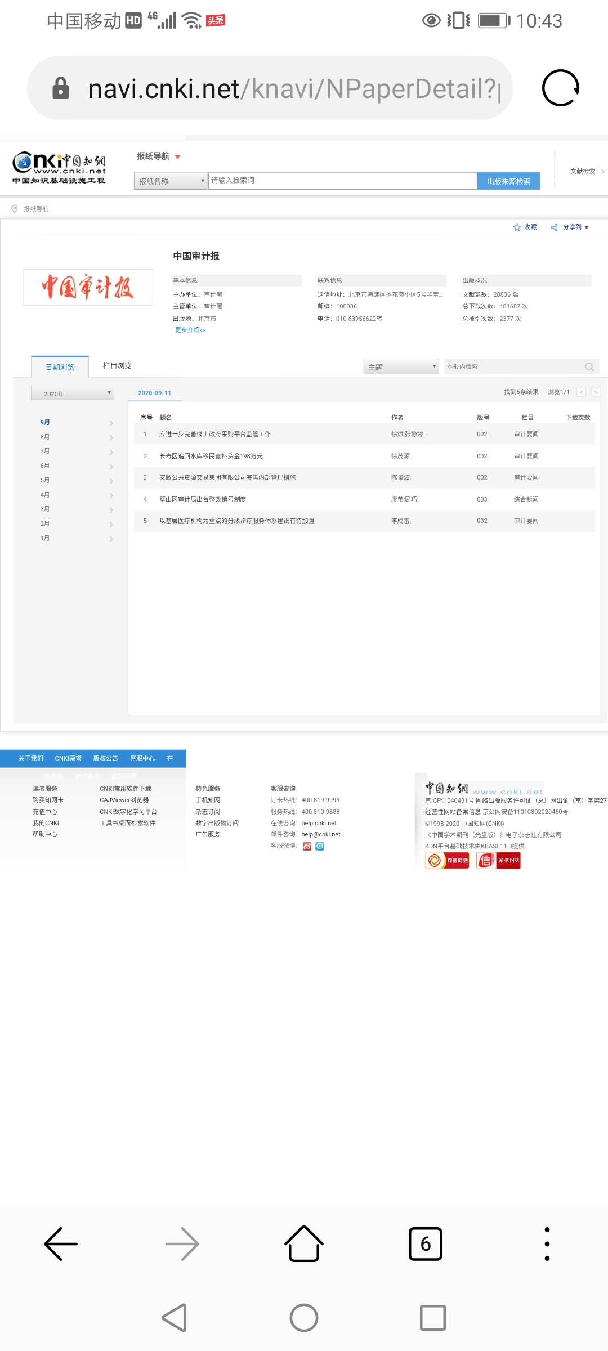This screenshot has width=608, height=1351.
Task: Click the star 收藏 favorite icon
Action: tap(517, 227)
